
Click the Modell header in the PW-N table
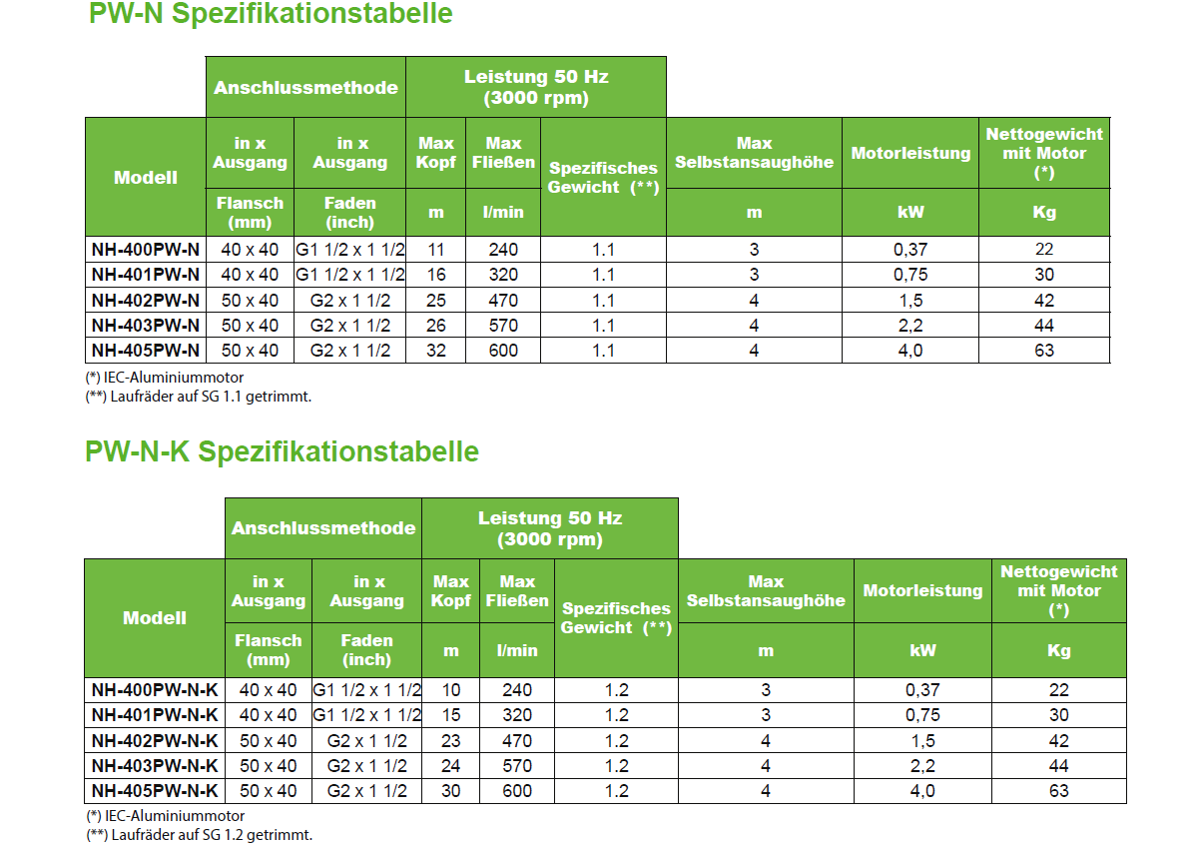[146, 177]
